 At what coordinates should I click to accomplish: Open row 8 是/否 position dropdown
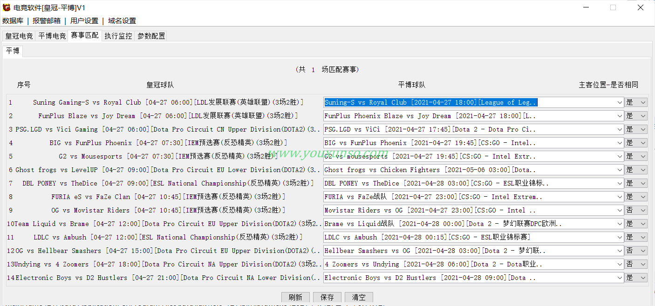636,197
